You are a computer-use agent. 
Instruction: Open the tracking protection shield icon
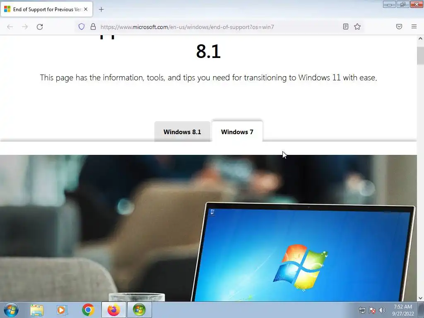click(x=82, y=26)
